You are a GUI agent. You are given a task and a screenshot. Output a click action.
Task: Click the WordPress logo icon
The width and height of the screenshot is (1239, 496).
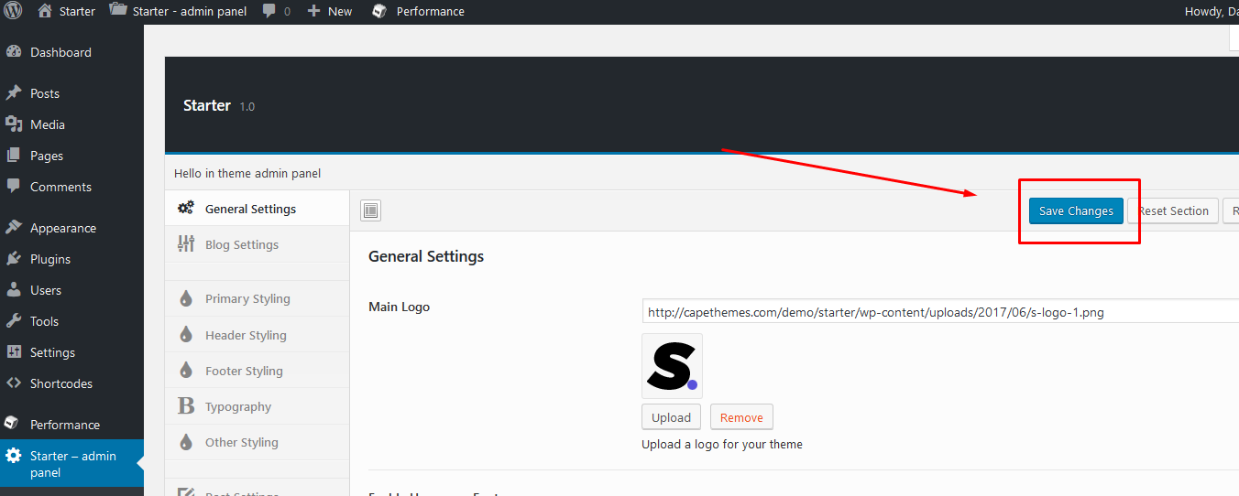tap(13, 12)
